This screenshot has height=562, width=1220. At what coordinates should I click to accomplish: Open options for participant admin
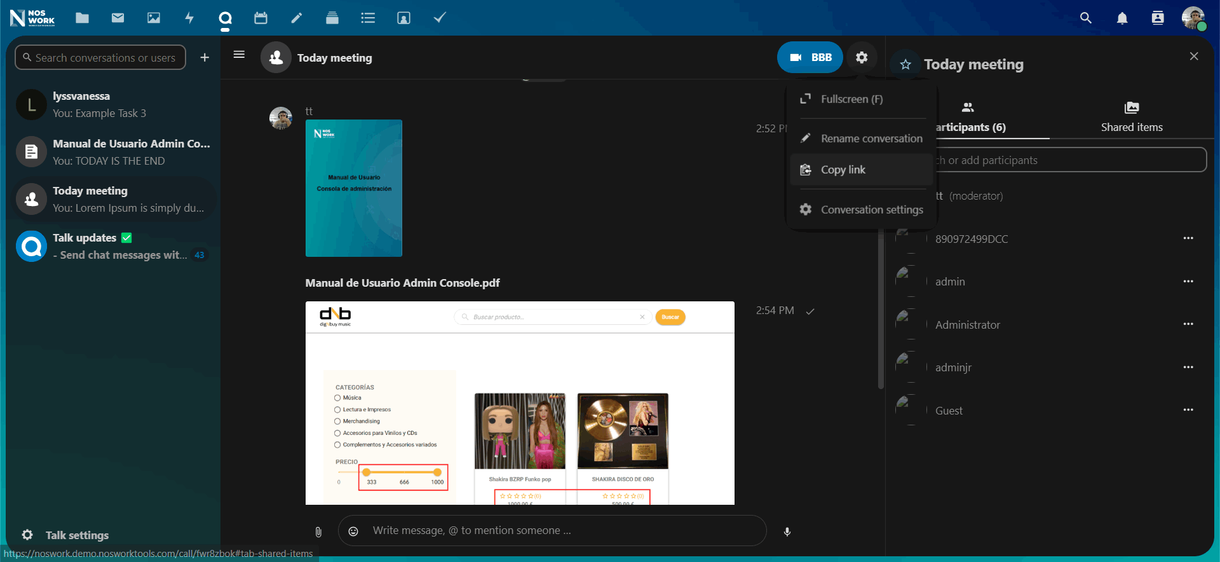coord(1188,281)
